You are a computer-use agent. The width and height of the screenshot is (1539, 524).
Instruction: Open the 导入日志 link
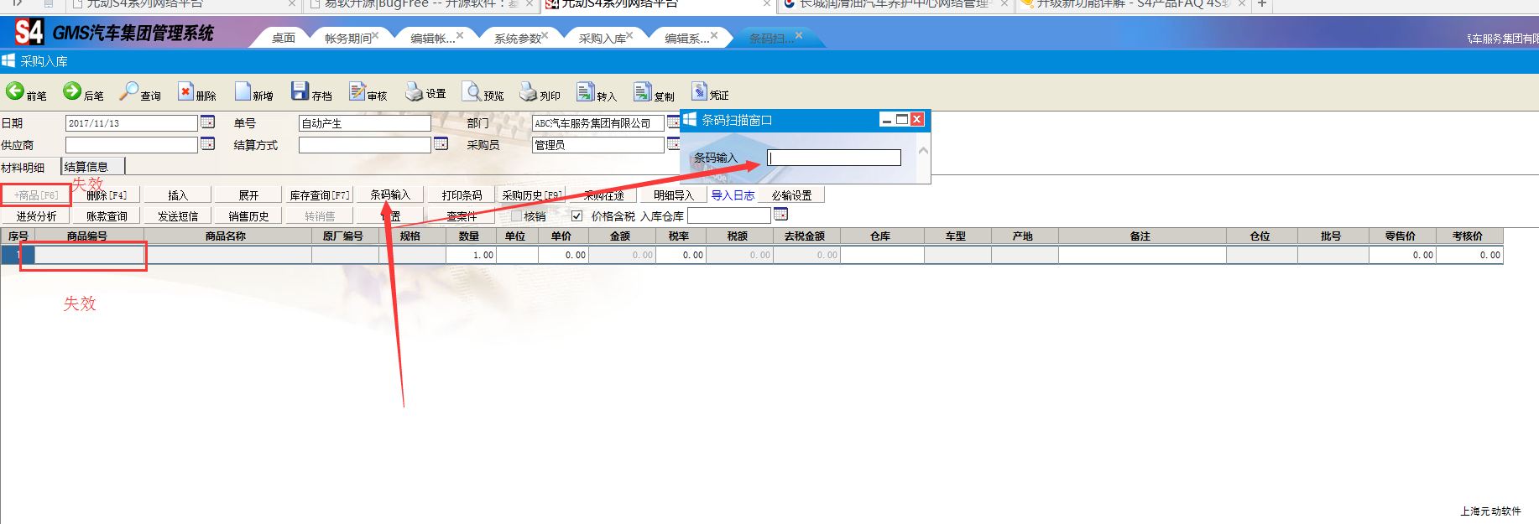tap(733, 195)
